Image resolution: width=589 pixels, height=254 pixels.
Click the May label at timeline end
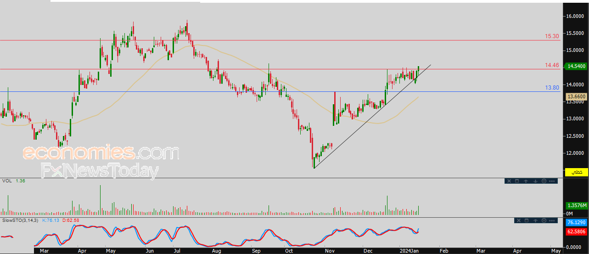coord(555,251)
